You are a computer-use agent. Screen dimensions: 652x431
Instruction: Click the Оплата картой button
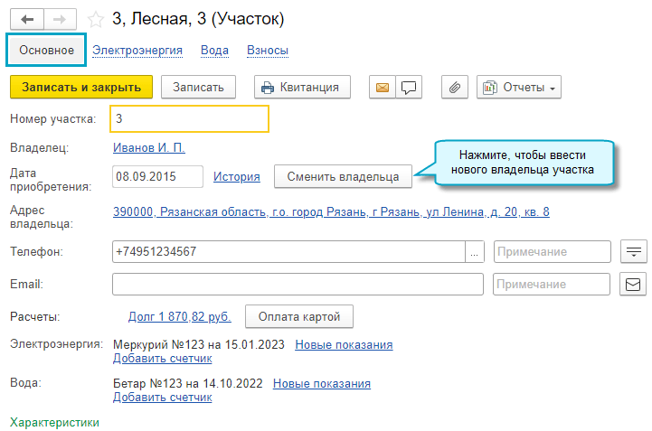298,317
